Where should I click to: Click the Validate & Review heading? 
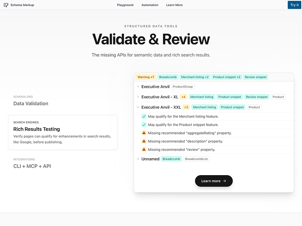pyautogui.click(x=151, y=39)
